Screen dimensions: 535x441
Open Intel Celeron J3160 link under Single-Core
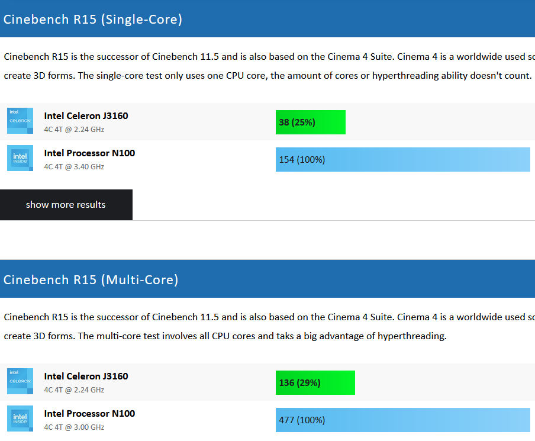pos(86,116)
